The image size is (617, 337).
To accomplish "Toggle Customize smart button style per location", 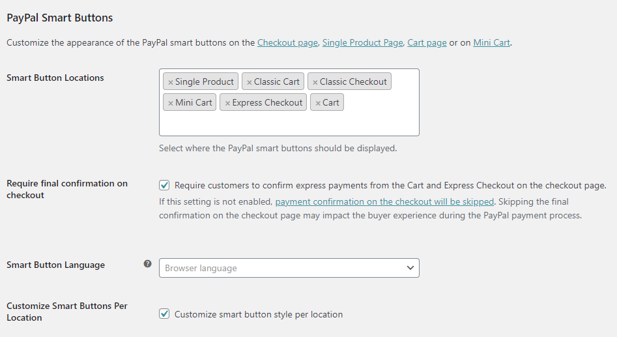I will [164, 314].
